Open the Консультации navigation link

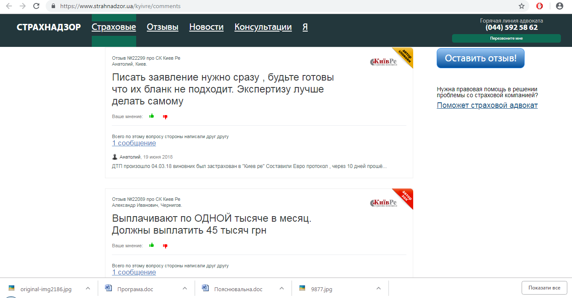pyautogui.click(x=263, y=27)
